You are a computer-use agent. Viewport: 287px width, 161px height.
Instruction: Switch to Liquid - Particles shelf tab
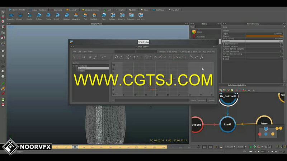[x=38, y=10]
